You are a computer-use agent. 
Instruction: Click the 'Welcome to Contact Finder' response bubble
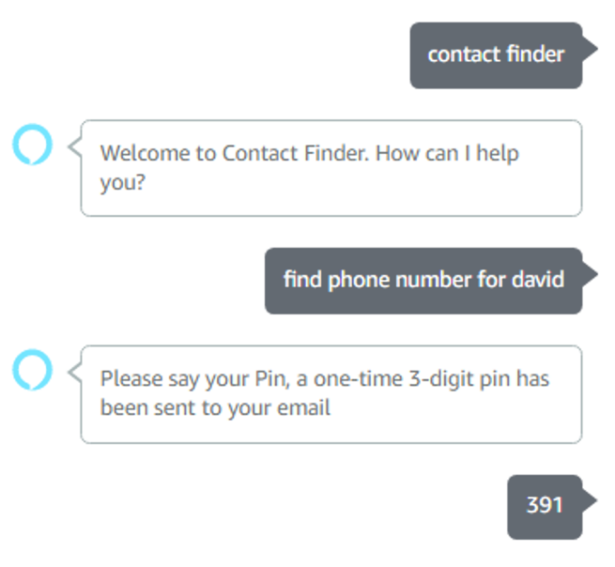click(x=331, y=168)
